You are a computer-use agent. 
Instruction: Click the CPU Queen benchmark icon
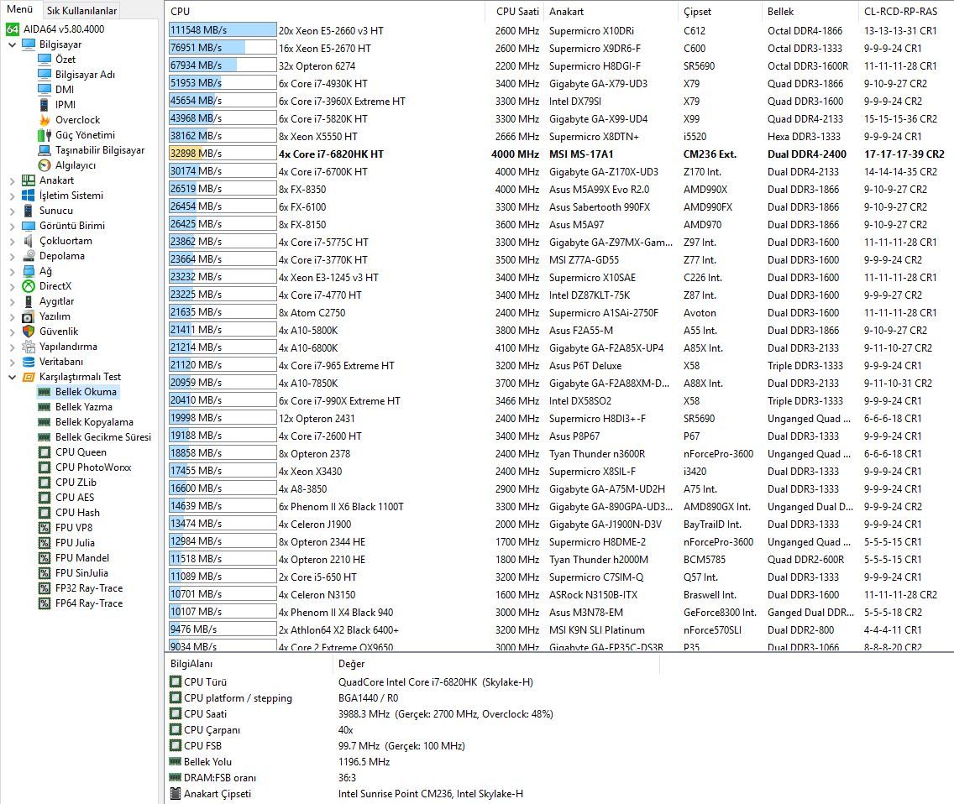pos(44,452)
